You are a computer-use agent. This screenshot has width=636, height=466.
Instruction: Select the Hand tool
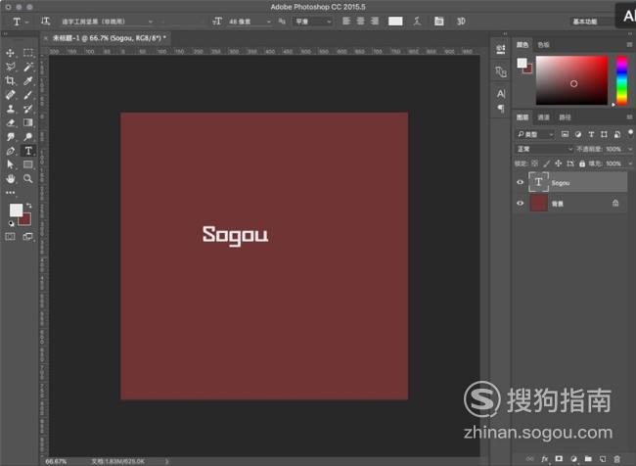[x=11, y=178]
